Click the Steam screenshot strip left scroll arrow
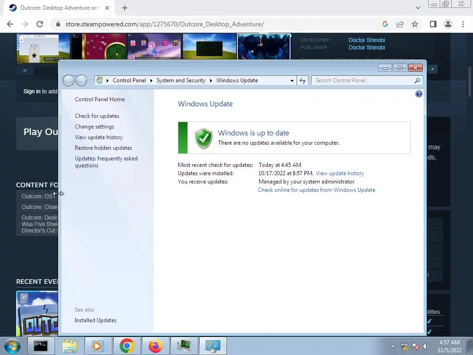 click(24, 70)
